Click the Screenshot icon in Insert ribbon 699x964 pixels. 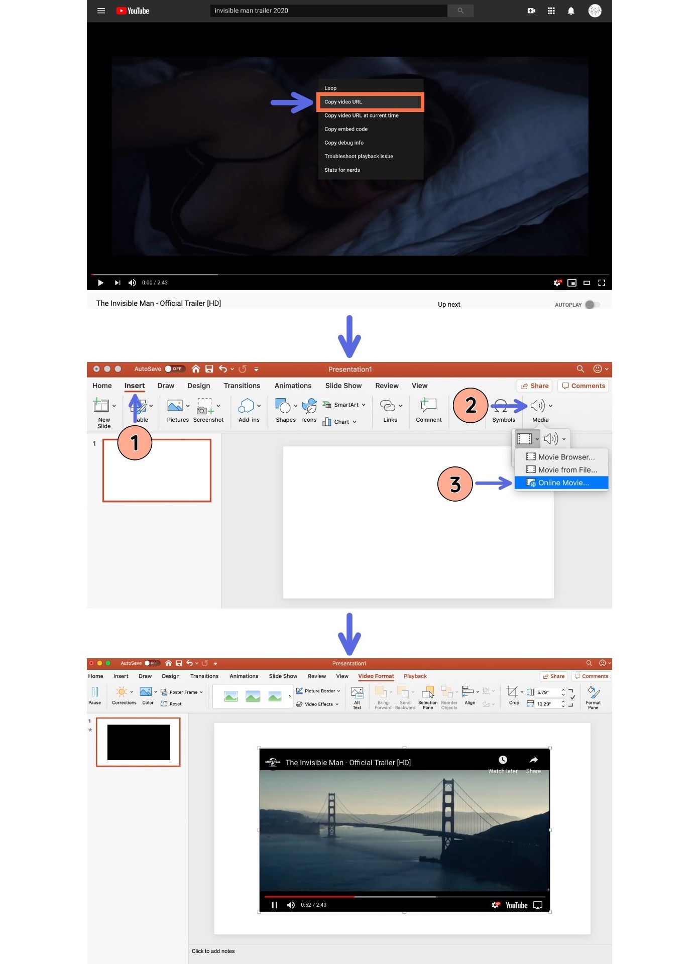tap(205, 406)
